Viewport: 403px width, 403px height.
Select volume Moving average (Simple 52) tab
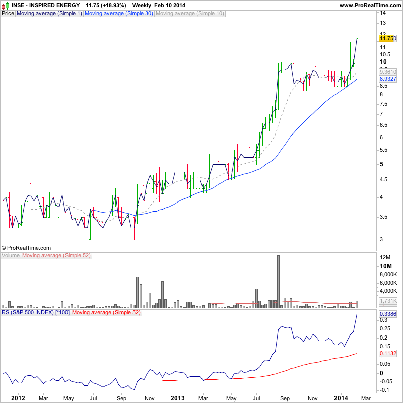[x=56, y=256]
